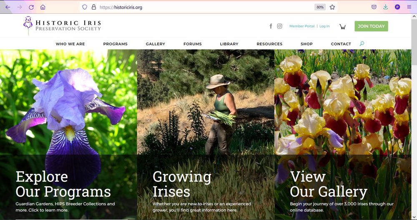Viewport: 417px width, 220px height.
Task: Expand the LIBRARY navigation menu
Action: 229,44
